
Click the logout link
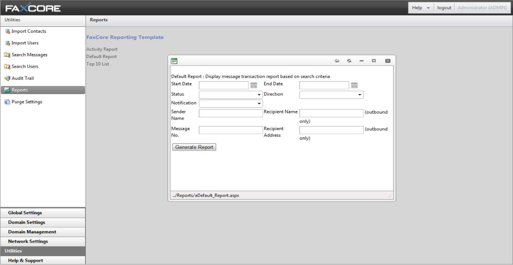coord(444,8)
